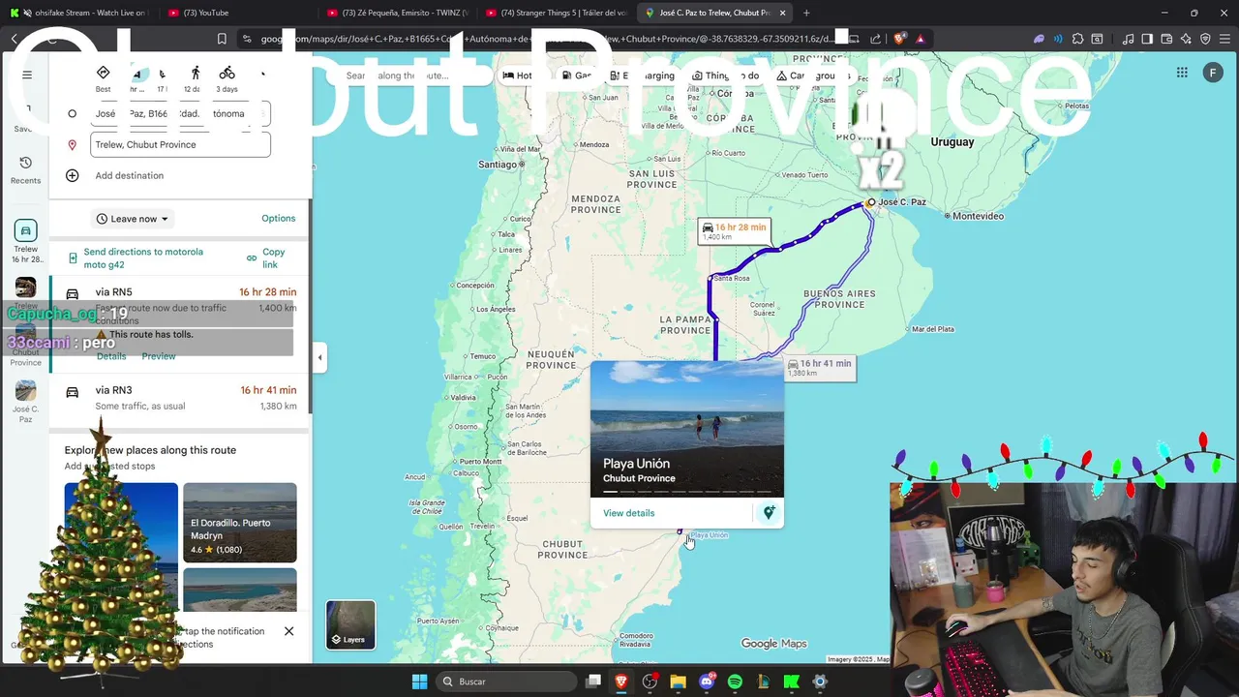Select the via RN5 route

pos(180,324)
